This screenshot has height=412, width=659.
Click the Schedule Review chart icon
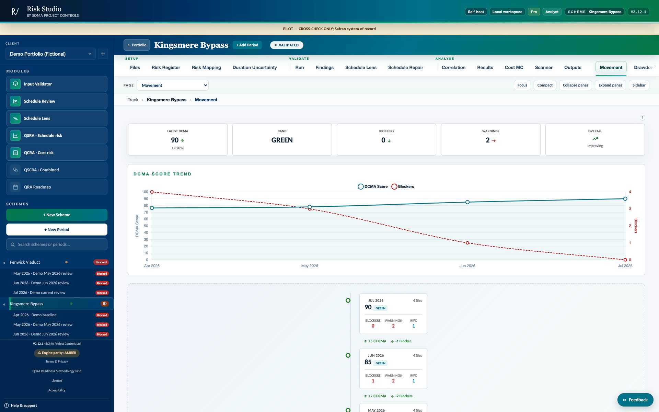(15, 101)
